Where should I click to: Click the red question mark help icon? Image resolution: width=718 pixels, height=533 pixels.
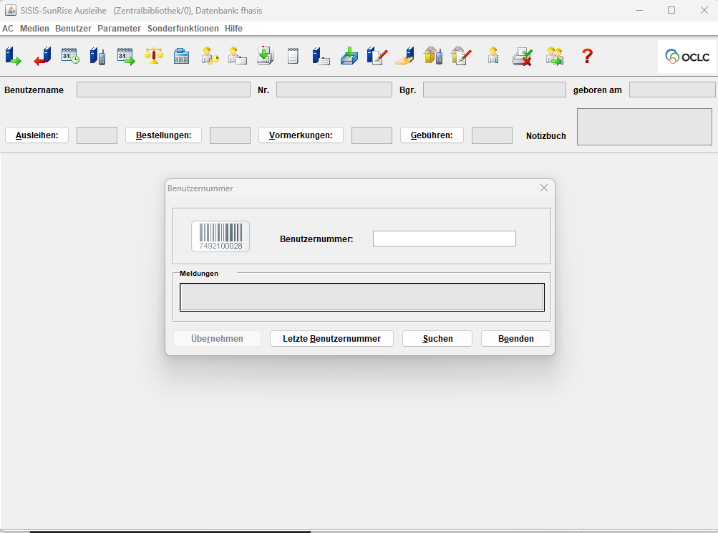pyautogui.click(x=587, y=56)
